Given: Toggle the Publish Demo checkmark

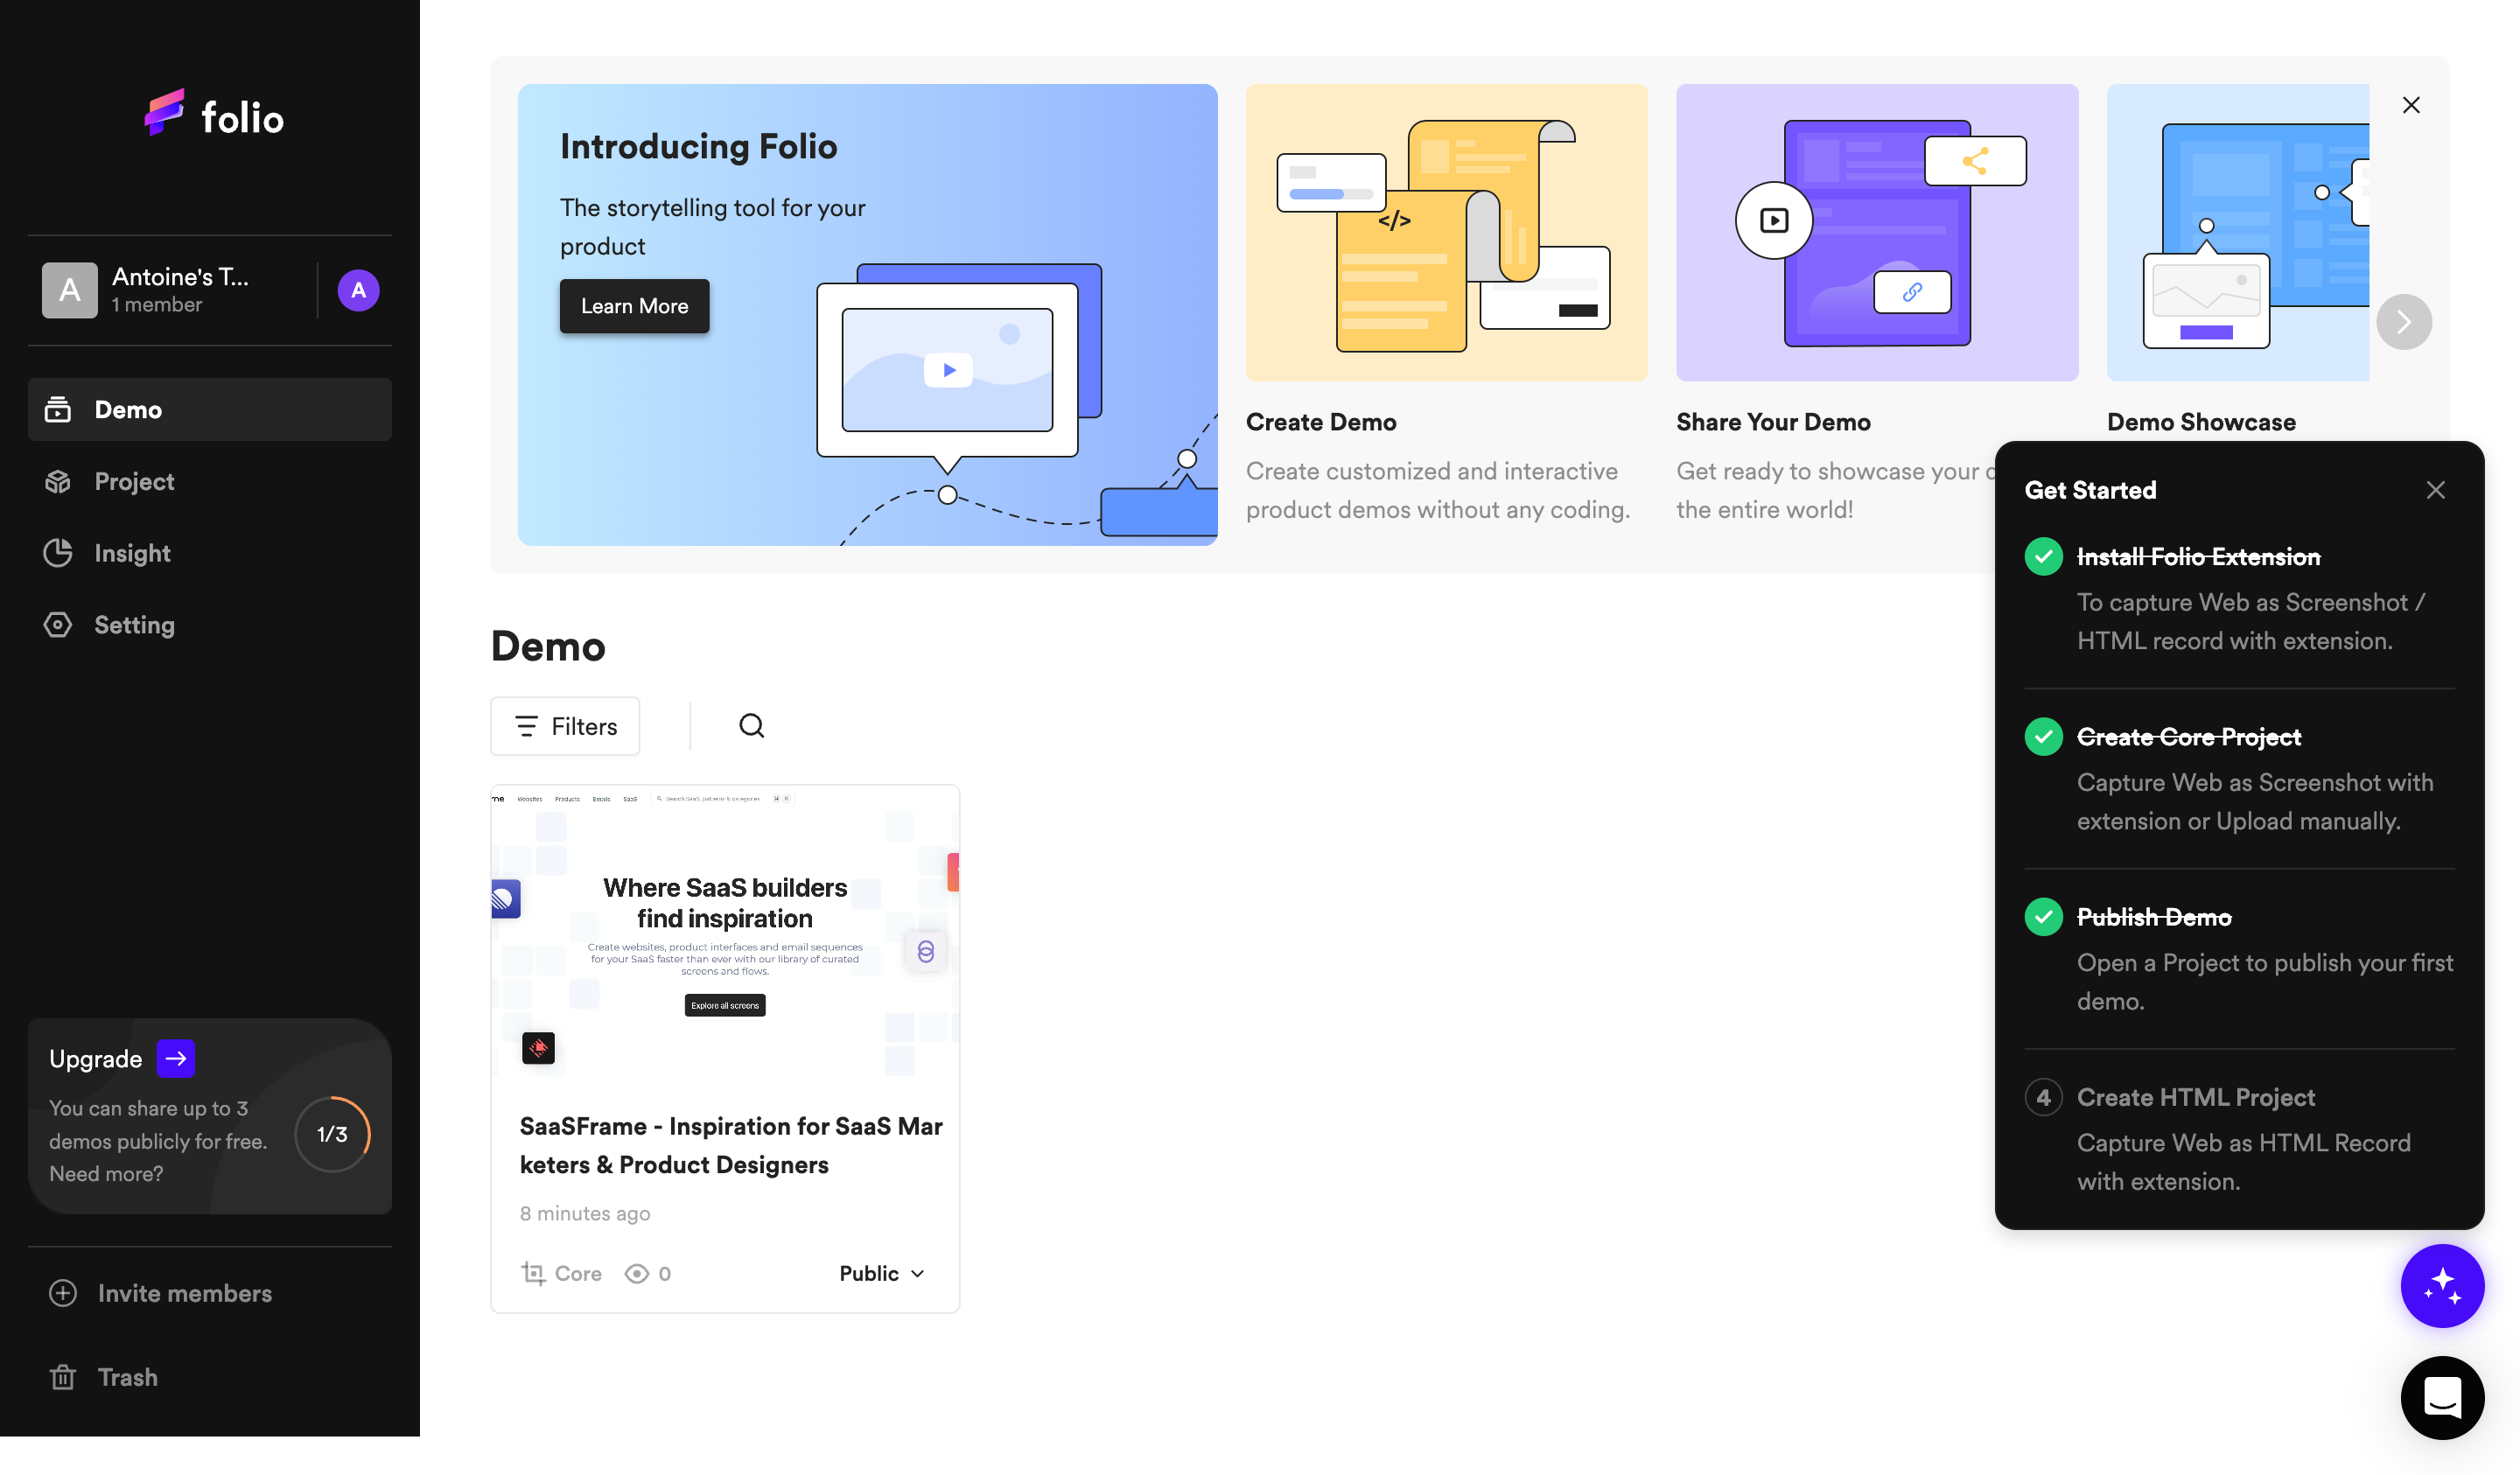Looking at the screenshot, I should coord(2043,917).
